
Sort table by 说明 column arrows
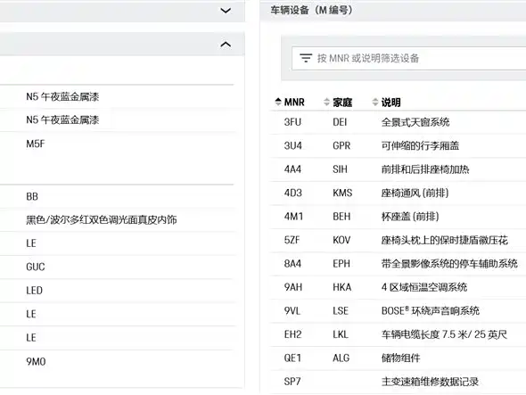click(x=375, y=102)
